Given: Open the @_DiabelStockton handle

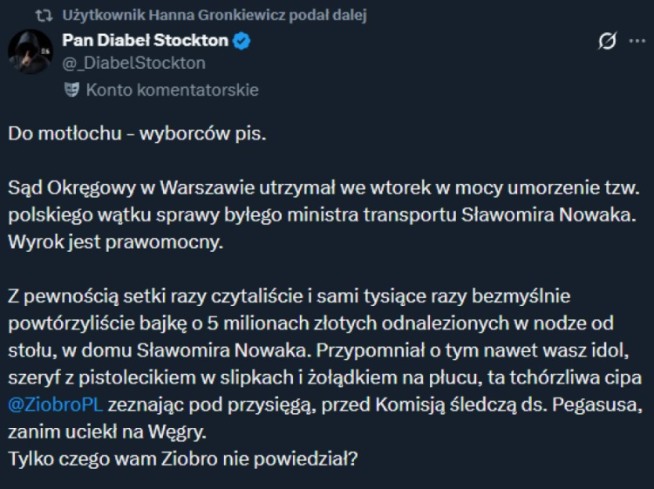Looking at the screenshot, I should point(133,62).
